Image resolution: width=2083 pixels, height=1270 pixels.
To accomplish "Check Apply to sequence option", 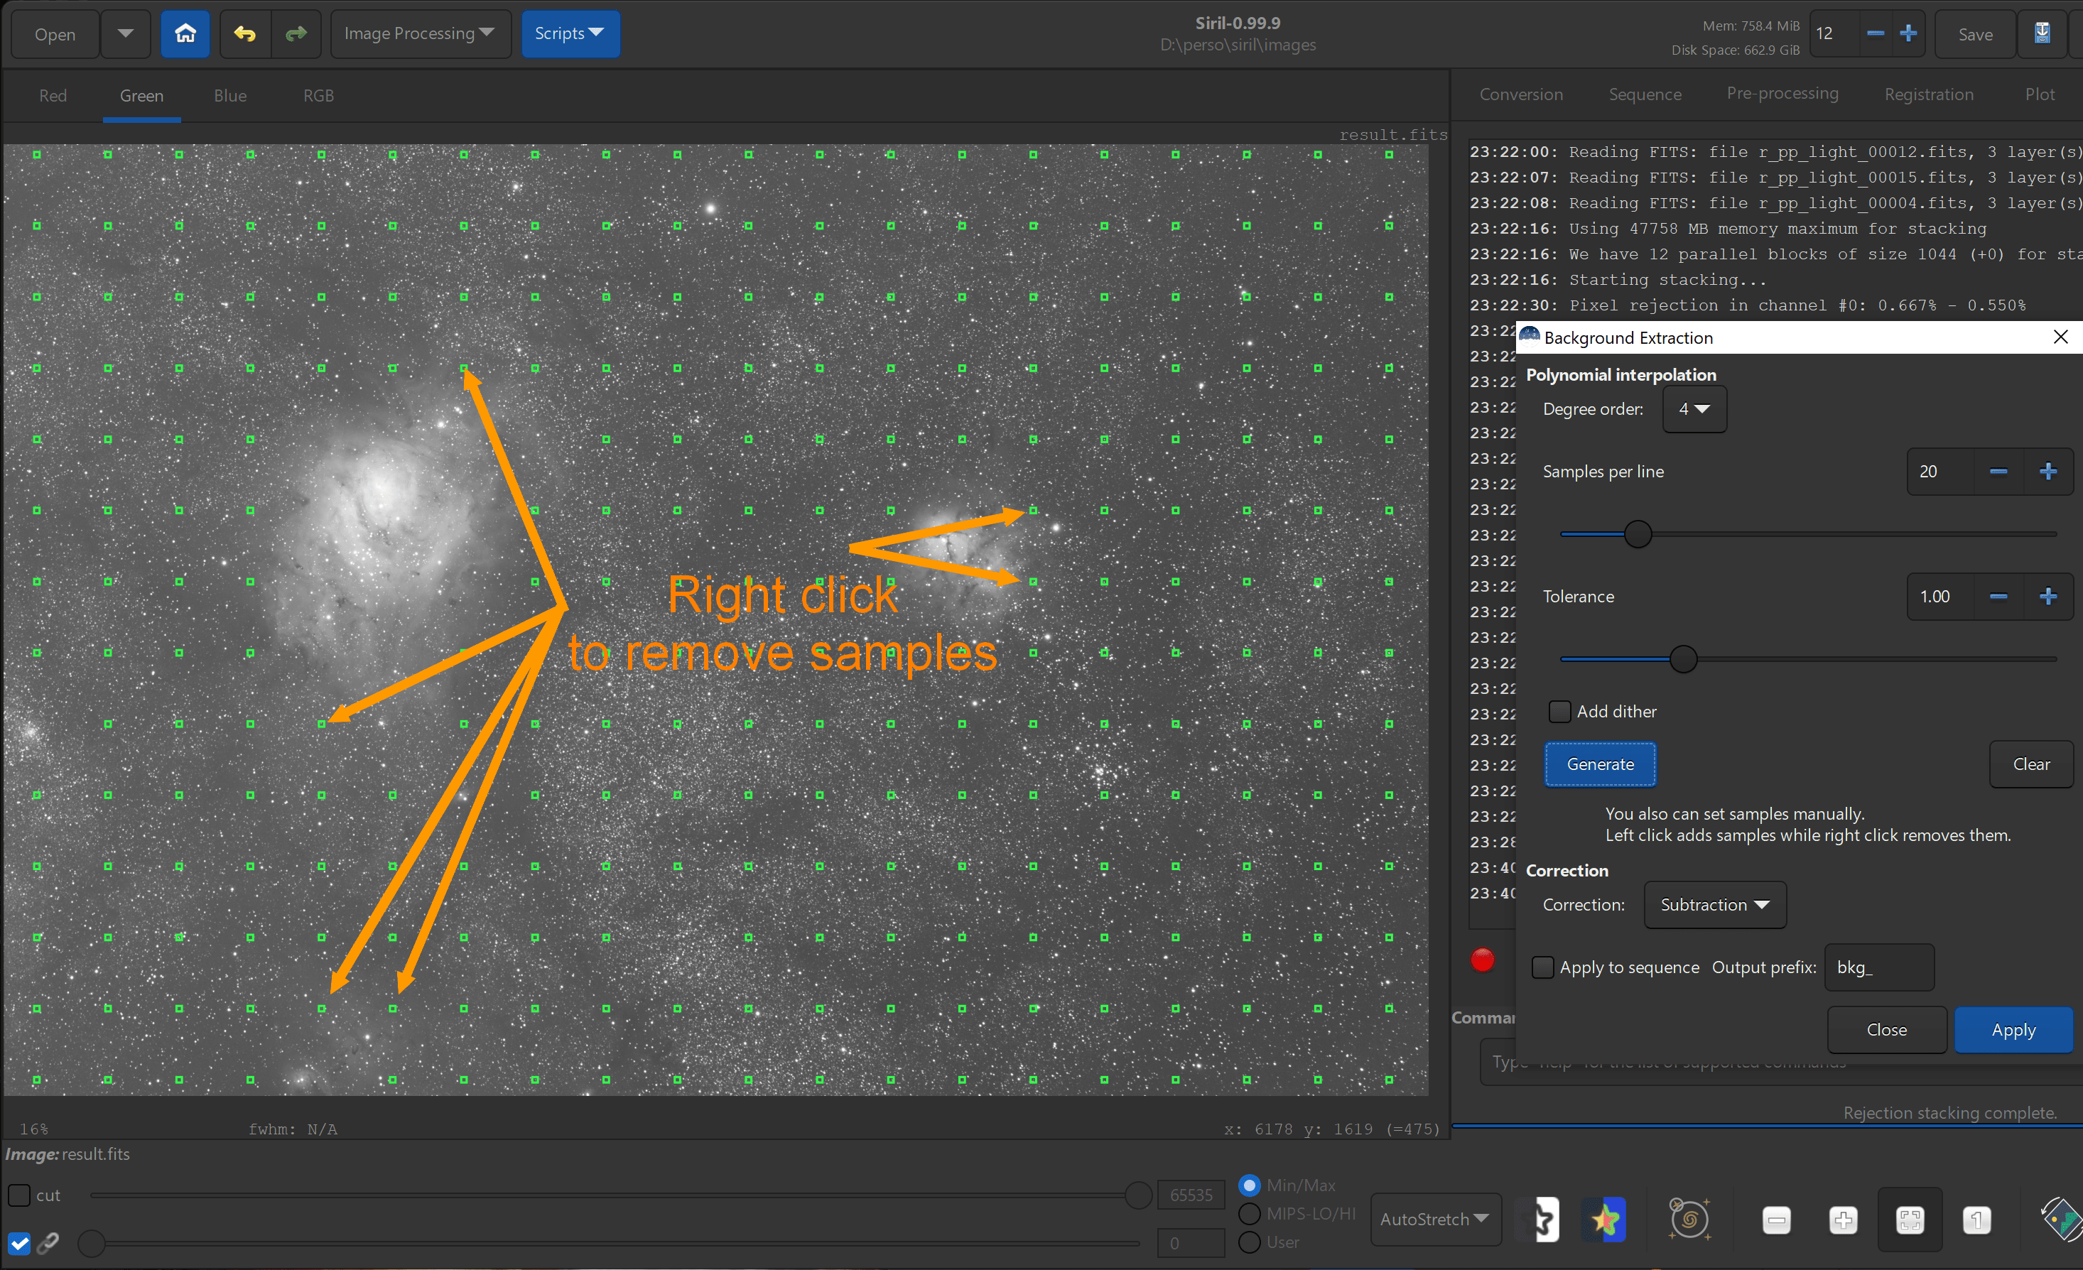I will 1543,967.
